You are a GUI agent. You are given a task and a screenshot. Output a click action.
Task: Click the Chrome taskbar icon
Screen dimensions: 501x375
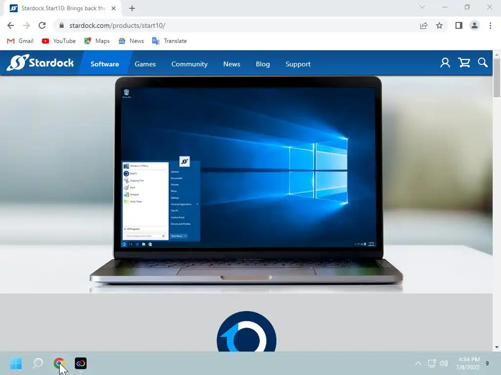[x=59, y=363]
